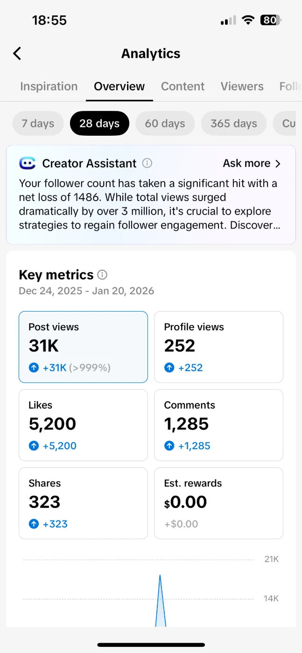Select the 365 days range filter

click(x=233, y=124)
